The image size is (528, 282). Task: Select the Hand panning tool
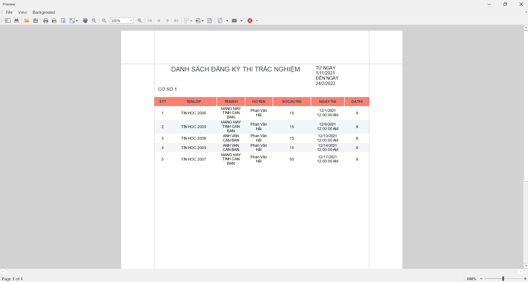pyautogui.click(x=85, y=21)
